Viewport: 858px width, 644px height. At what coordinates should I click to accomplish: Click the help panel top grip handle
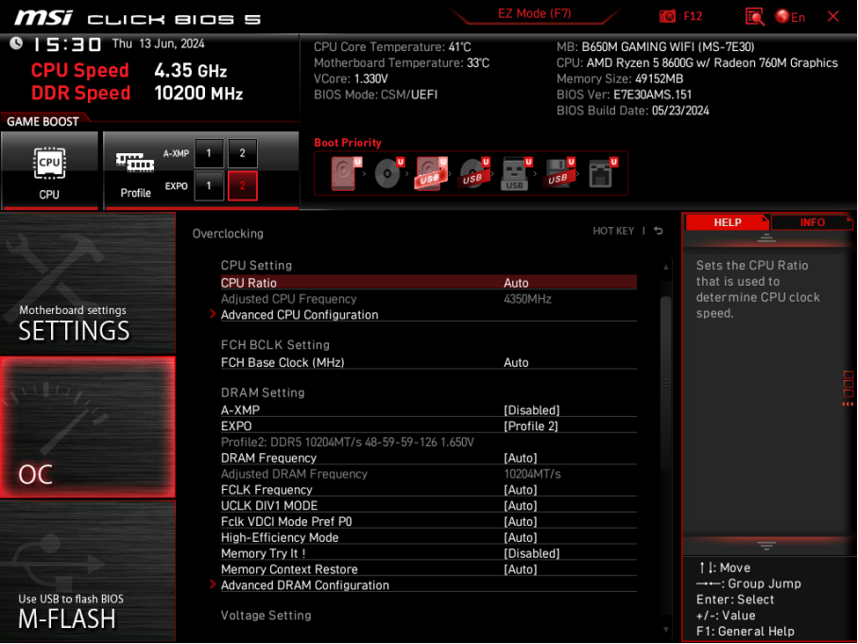coord(766,237)
